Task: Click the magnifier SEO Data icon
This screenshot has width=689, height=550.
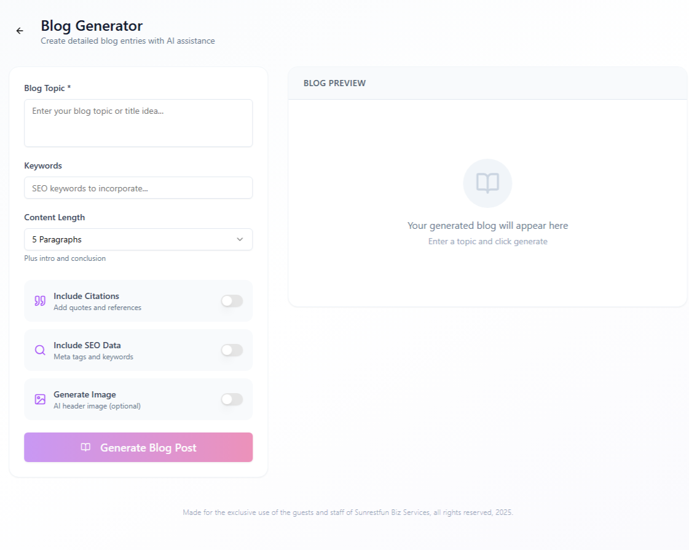Action: pyautogui.click(x=40, y=350)
